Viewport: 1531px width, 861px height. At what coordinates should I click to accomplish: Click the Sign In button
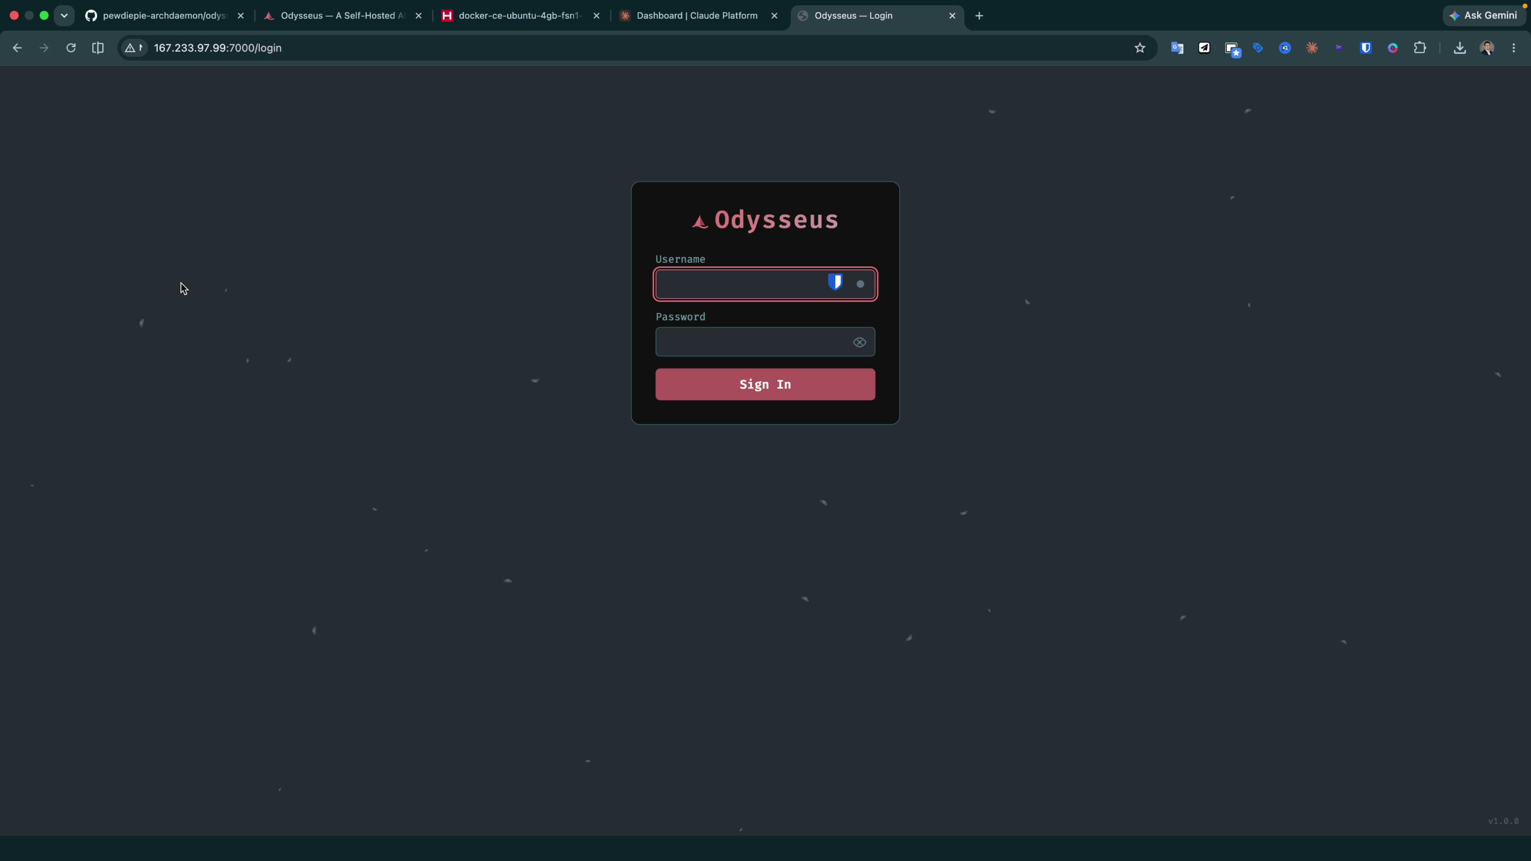765,385
